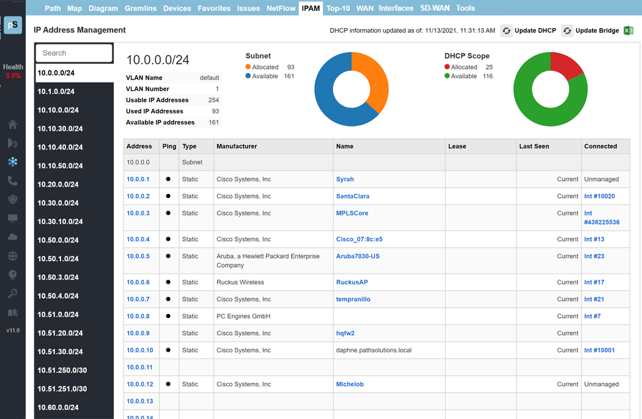Open the Home dashboard icon in sidebar
The image size is (642, 419).
[x=12, y=124]
